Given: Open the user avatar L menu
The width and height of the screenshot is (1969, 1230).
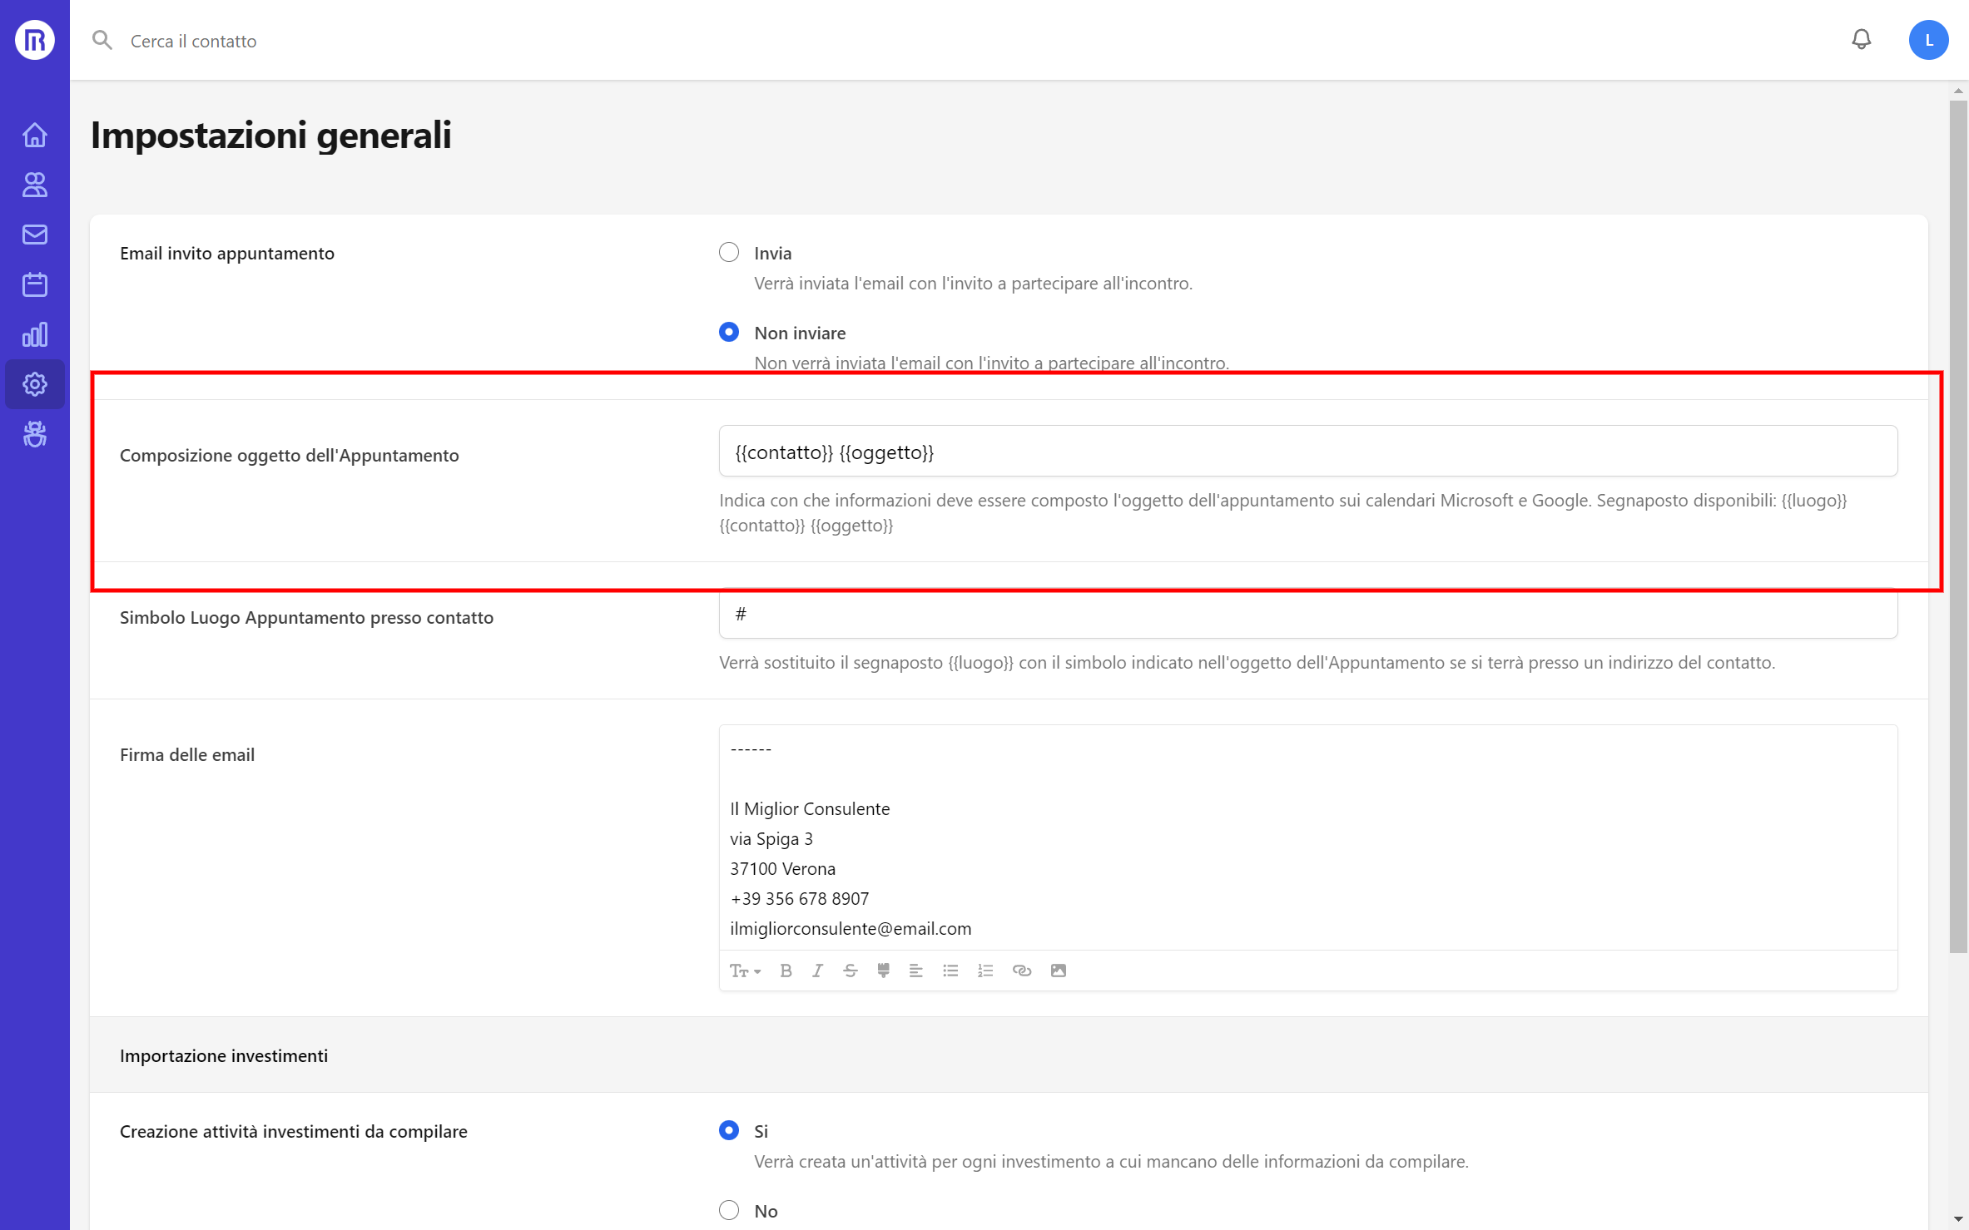Looking at the screenshot, I should 1928,40.
